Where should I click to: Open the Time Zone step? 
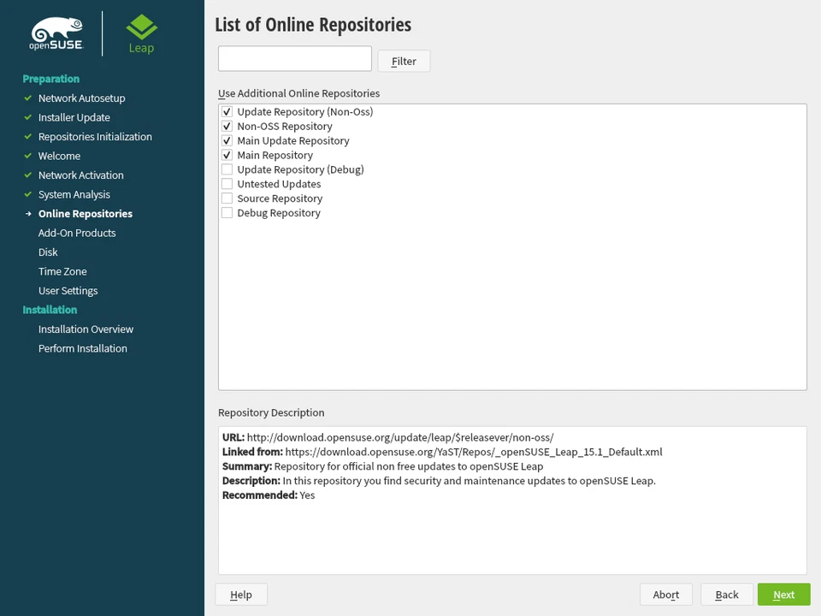click(x=62, y=271)
